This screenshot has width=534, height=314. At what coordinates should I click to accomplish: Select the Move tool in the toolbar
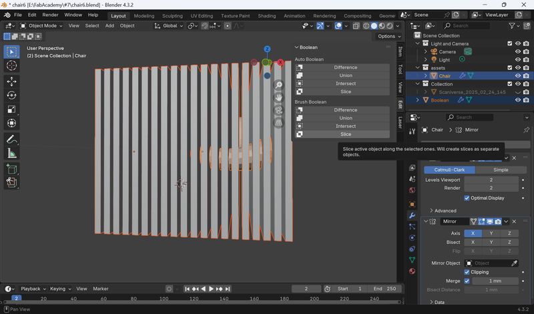11,82
